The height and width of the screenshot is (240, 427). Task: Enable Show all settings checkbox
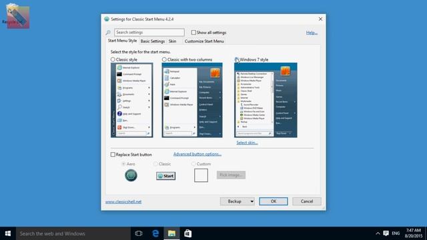(193, 33)
